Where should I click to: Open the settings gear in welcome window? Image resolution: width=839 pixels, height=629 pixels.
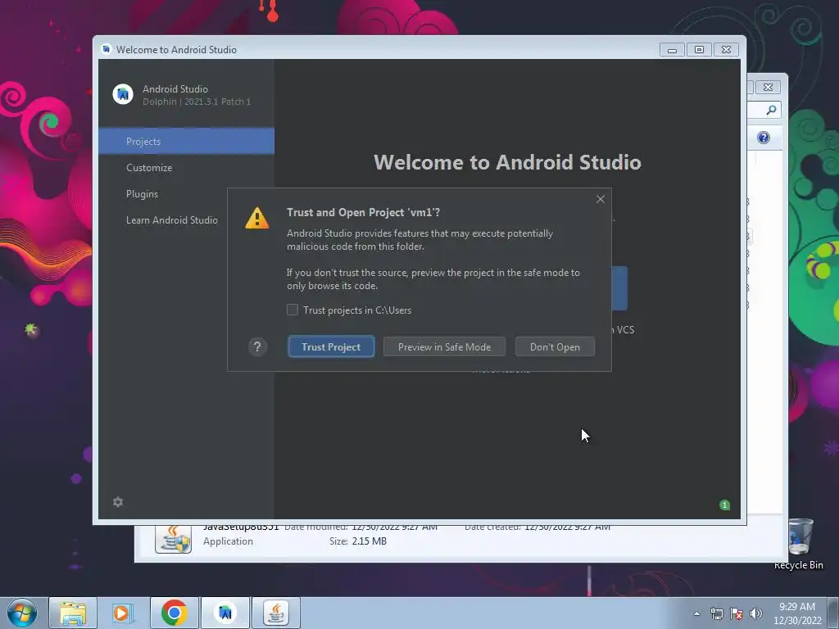[x=118, y=502]
